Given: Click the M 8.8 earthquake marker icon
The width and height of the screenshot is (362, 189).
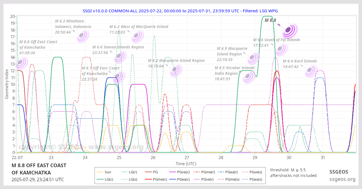Looking at the screenshot, I should pos(290,31).
